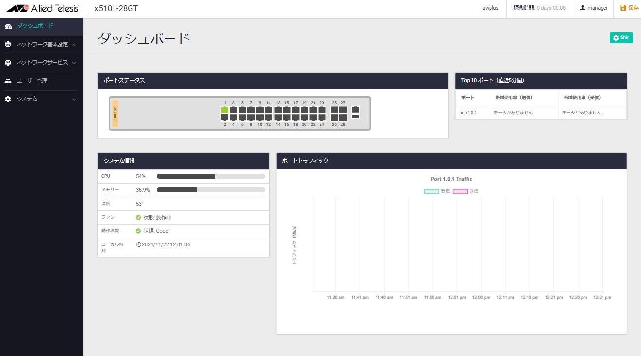Screen dimensions: 641x356
Task: Click the ポートステータス panel header
Action: (x=273, y=81)
